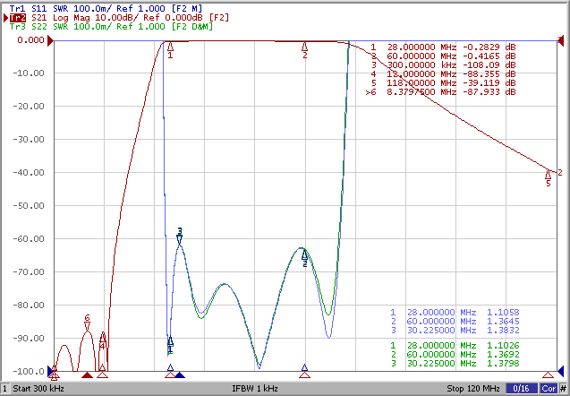Click green readout 30.225000 MHz 1.3798

coord(455,363)
